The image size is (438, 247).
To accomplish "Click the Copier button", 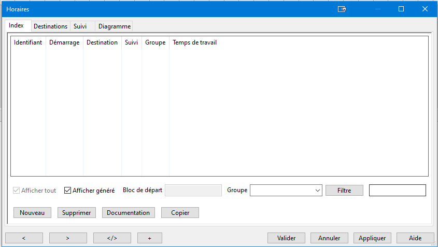I will tap(180, 213).
